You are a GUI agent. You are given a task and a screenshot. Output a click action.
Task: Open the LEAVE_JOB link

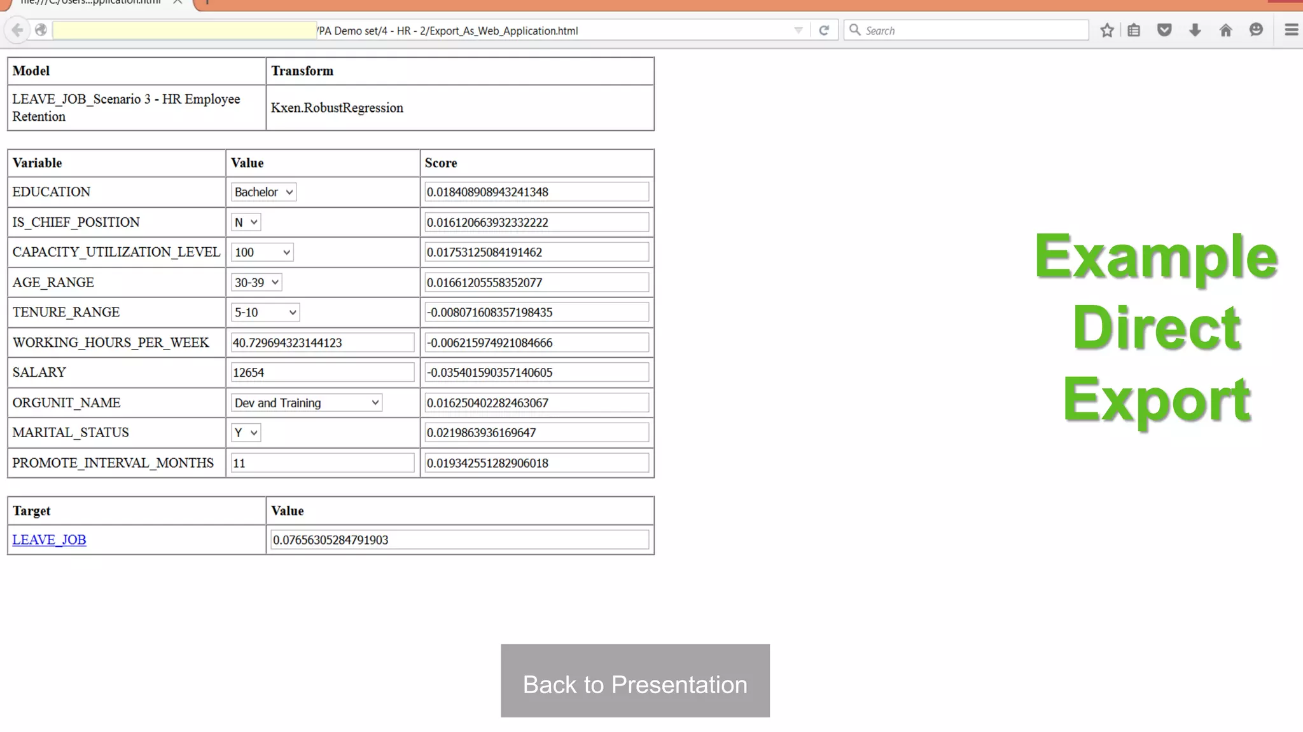49,539
